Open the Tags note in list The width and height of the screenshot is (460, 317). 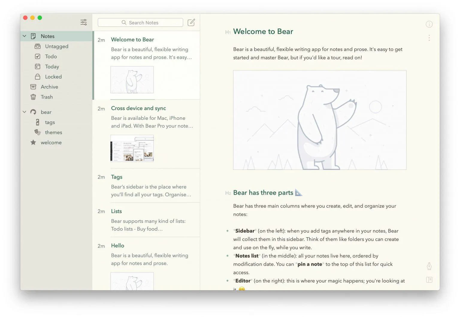pos(146,185)
